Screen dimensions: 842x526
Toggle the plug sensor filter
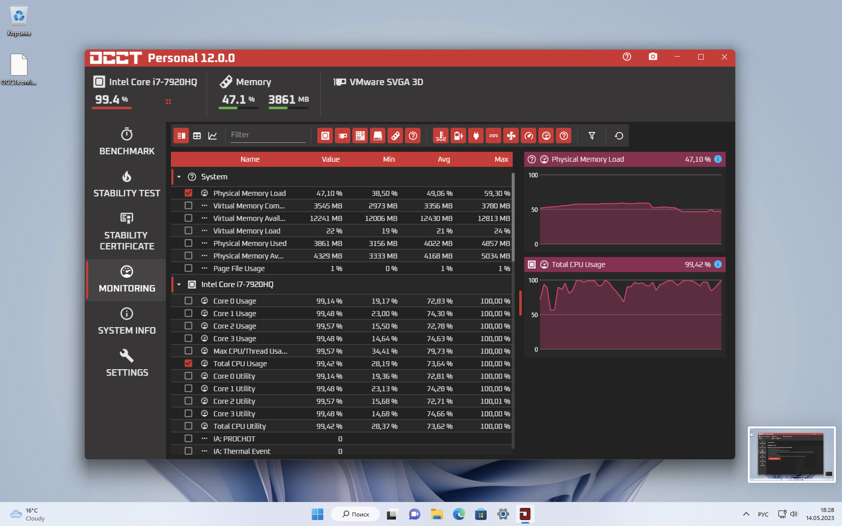[x=476, y=136]
